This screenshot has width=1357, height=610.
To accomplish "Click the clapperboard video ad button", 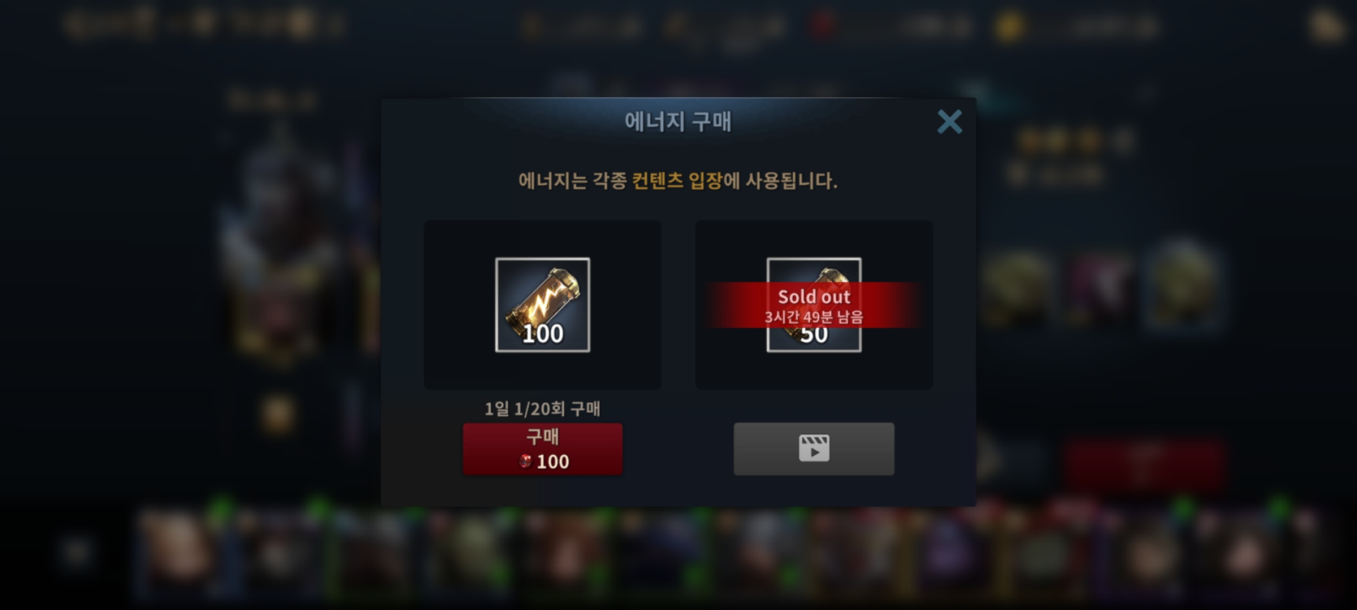I will tap(814, 448).
